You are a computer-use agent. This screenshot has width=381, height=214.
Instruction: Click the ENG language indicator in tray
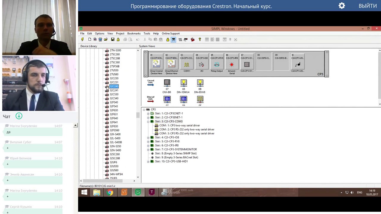point(360,193)
